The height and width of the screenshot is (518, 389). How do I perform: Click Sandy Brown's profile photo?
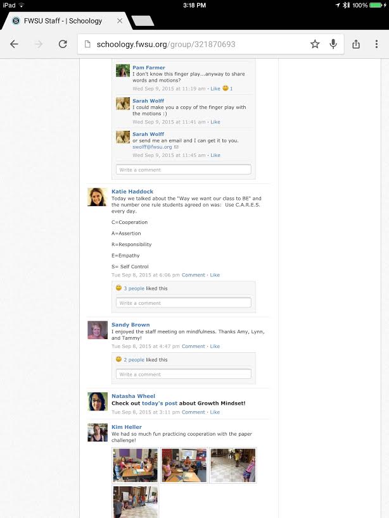pyautogui.click(x=98, y=330)
